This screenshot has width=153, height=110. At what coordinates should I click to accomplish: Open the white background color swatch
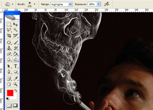(15, 98)
